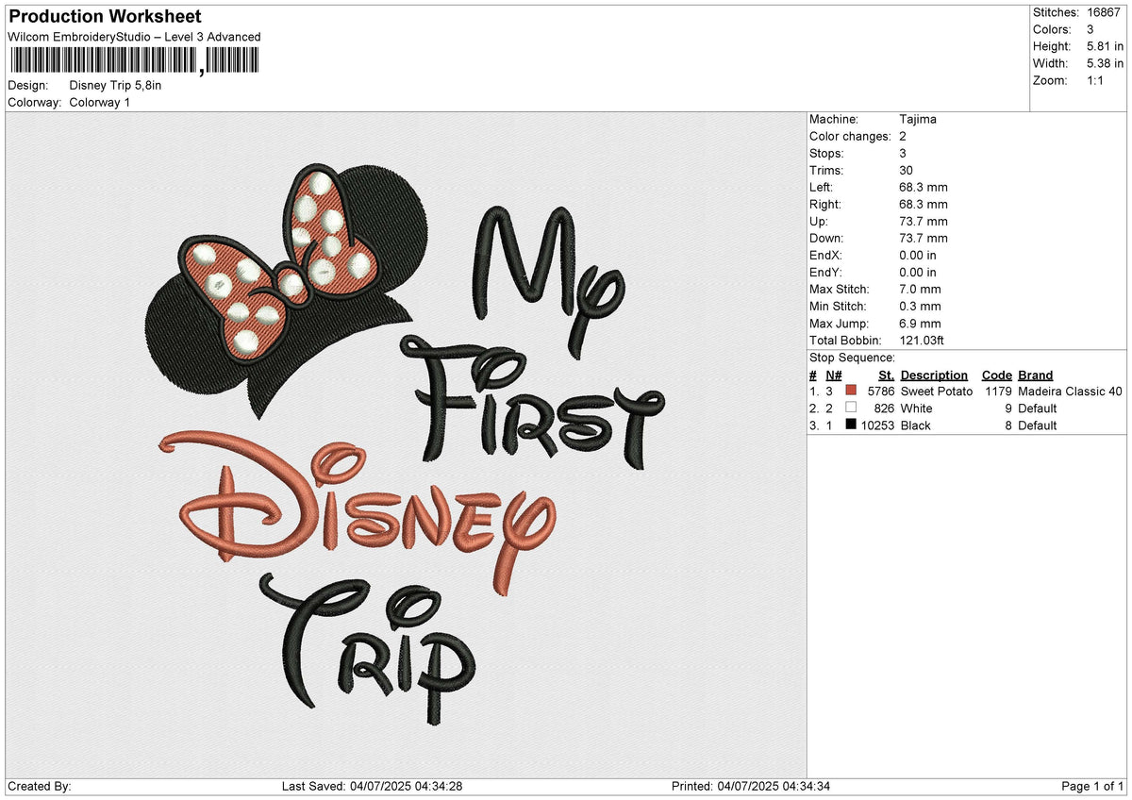Click the 'Black' description cell

pyautogui.click(x=915, y=425)
